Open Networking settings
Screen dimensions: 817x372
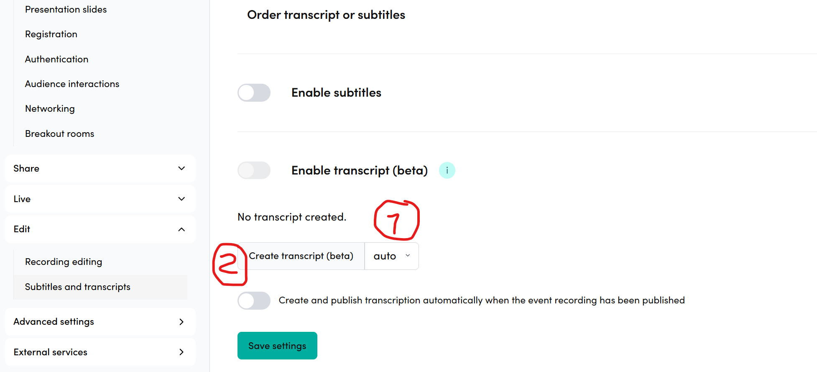click(x=50, y=109)
